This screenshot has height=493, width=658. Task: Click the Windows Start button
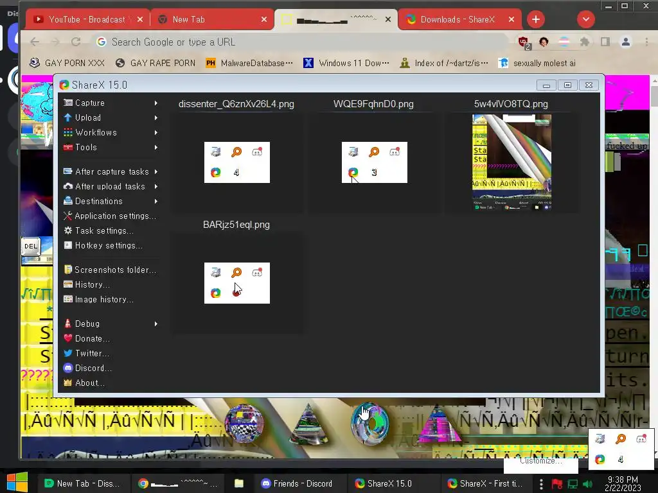17,482
